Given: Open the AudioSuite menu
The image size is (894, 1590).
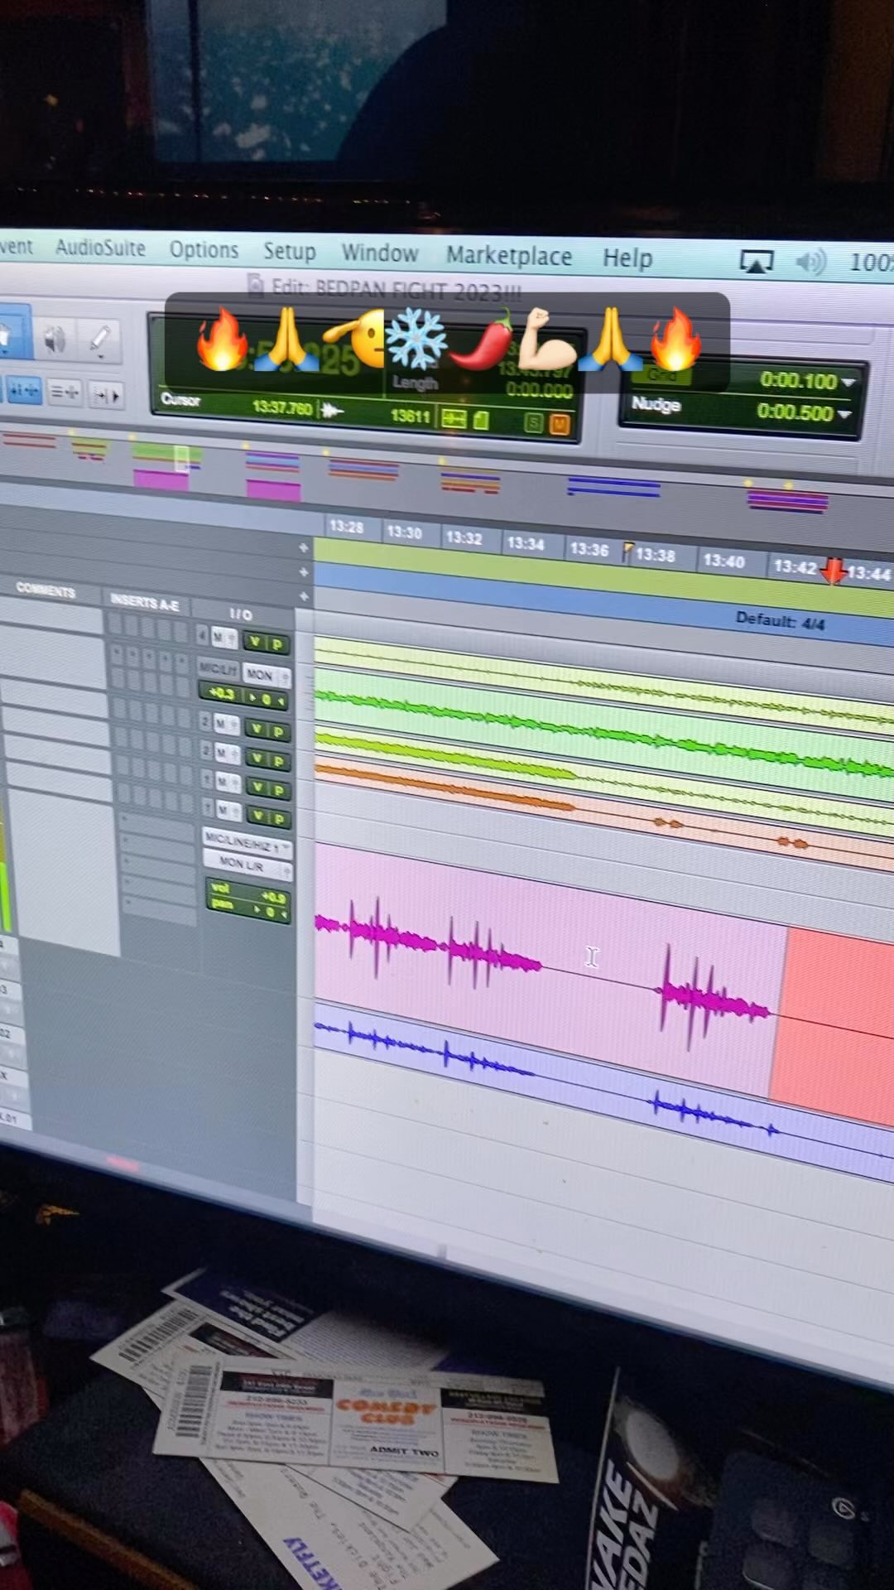Looking at the screenshot, I should pos(100,248).
